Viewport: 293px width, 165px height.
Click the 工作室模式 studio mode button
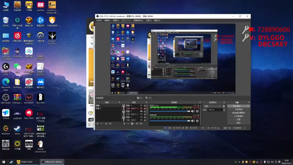[239, 116]
